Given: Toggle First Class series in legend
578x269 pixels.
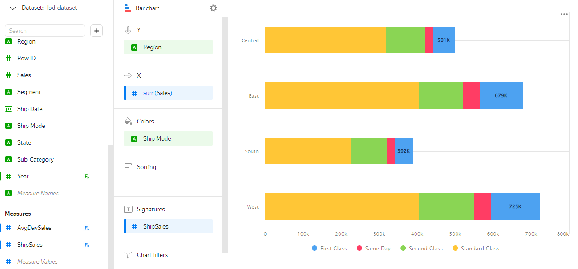Looking at the screenshot, I should pos(329,249).
